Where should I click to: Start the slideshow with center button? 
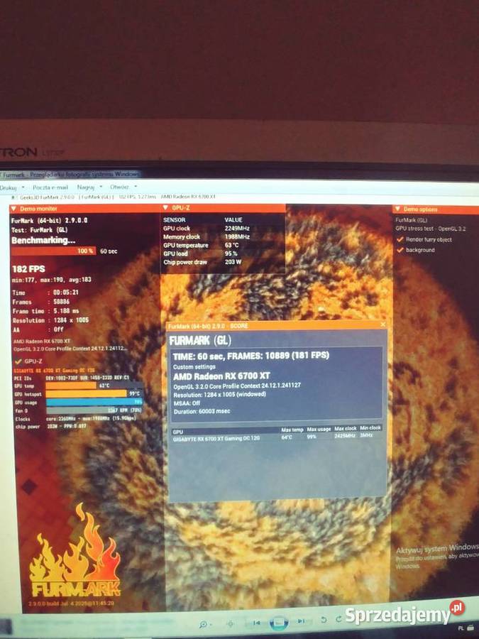278,622
